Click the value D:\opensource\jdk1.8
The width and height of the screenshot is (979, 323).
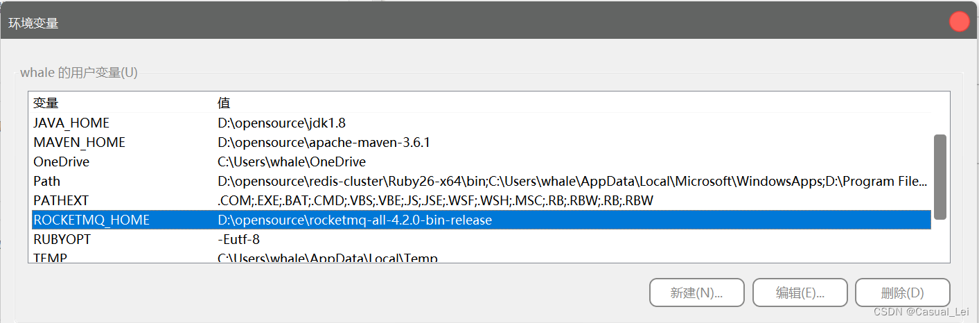[x=281, y=123]
